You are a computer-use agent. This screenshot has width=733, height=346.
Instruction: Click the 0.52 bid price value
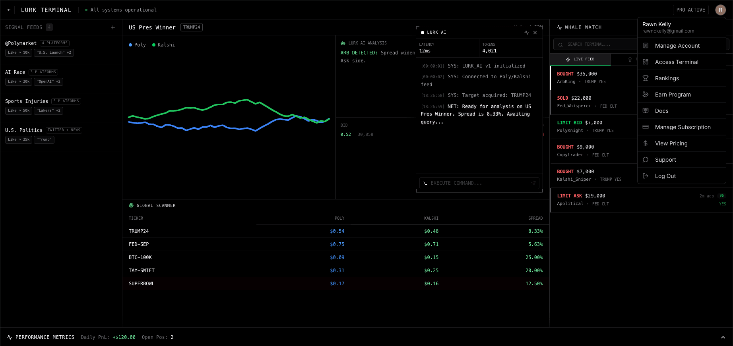(x=346, y=135)
